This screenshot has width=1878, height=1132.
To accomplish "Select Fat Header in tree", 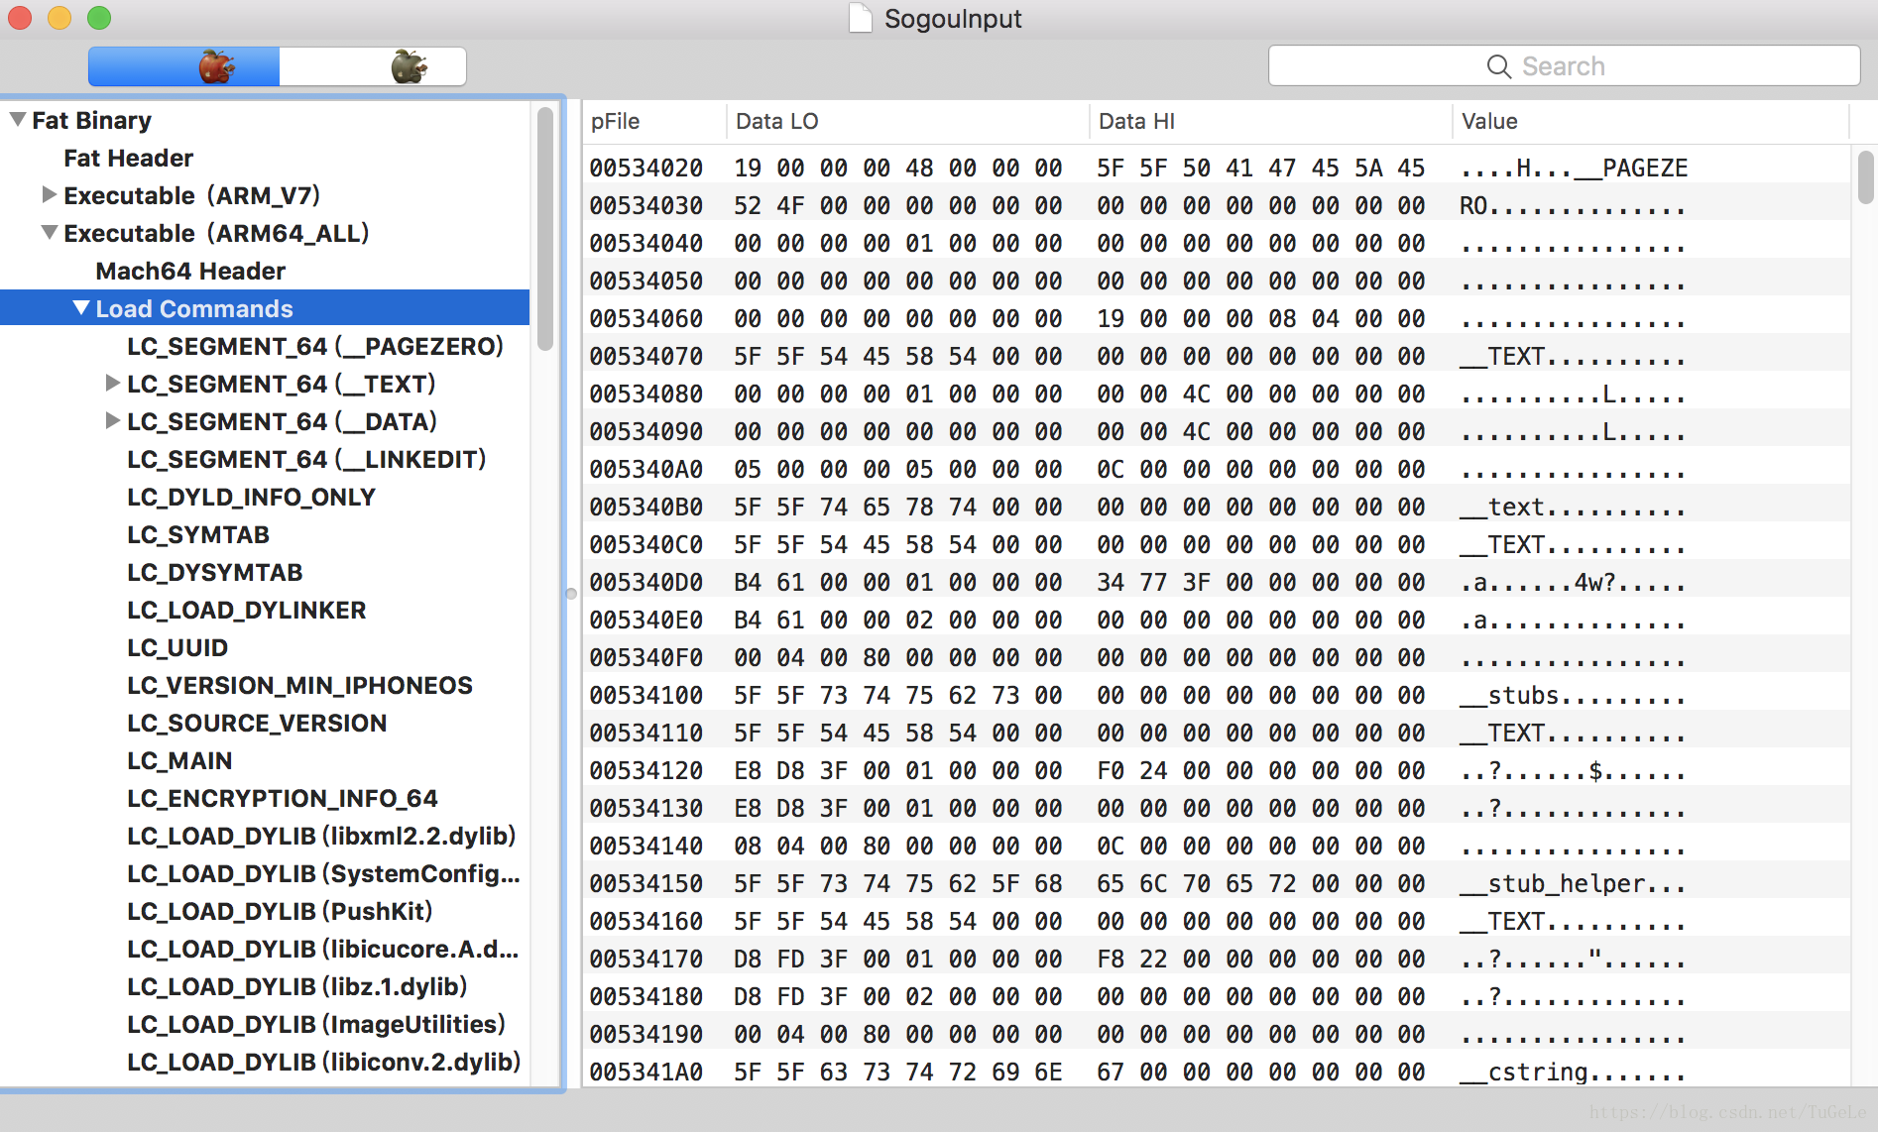I will point(129,158).
